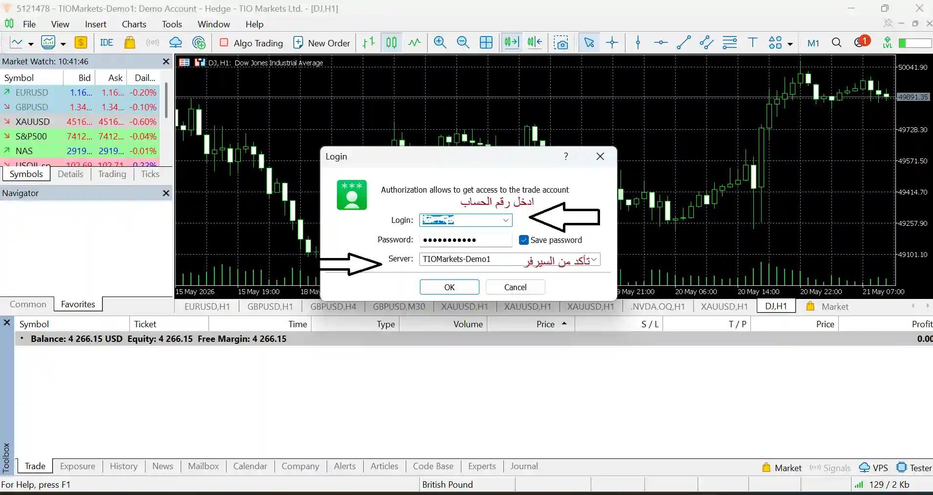Open the Calendar tab in Toolbox

pyautogui.click(x=250, y=466)
